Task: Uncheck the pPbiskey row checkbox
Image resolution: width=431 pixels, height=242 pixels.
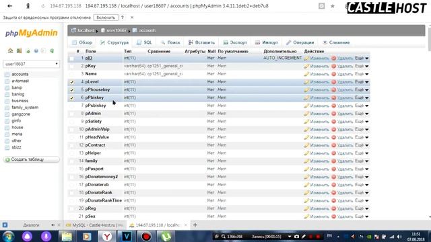Action: point(72,98)
